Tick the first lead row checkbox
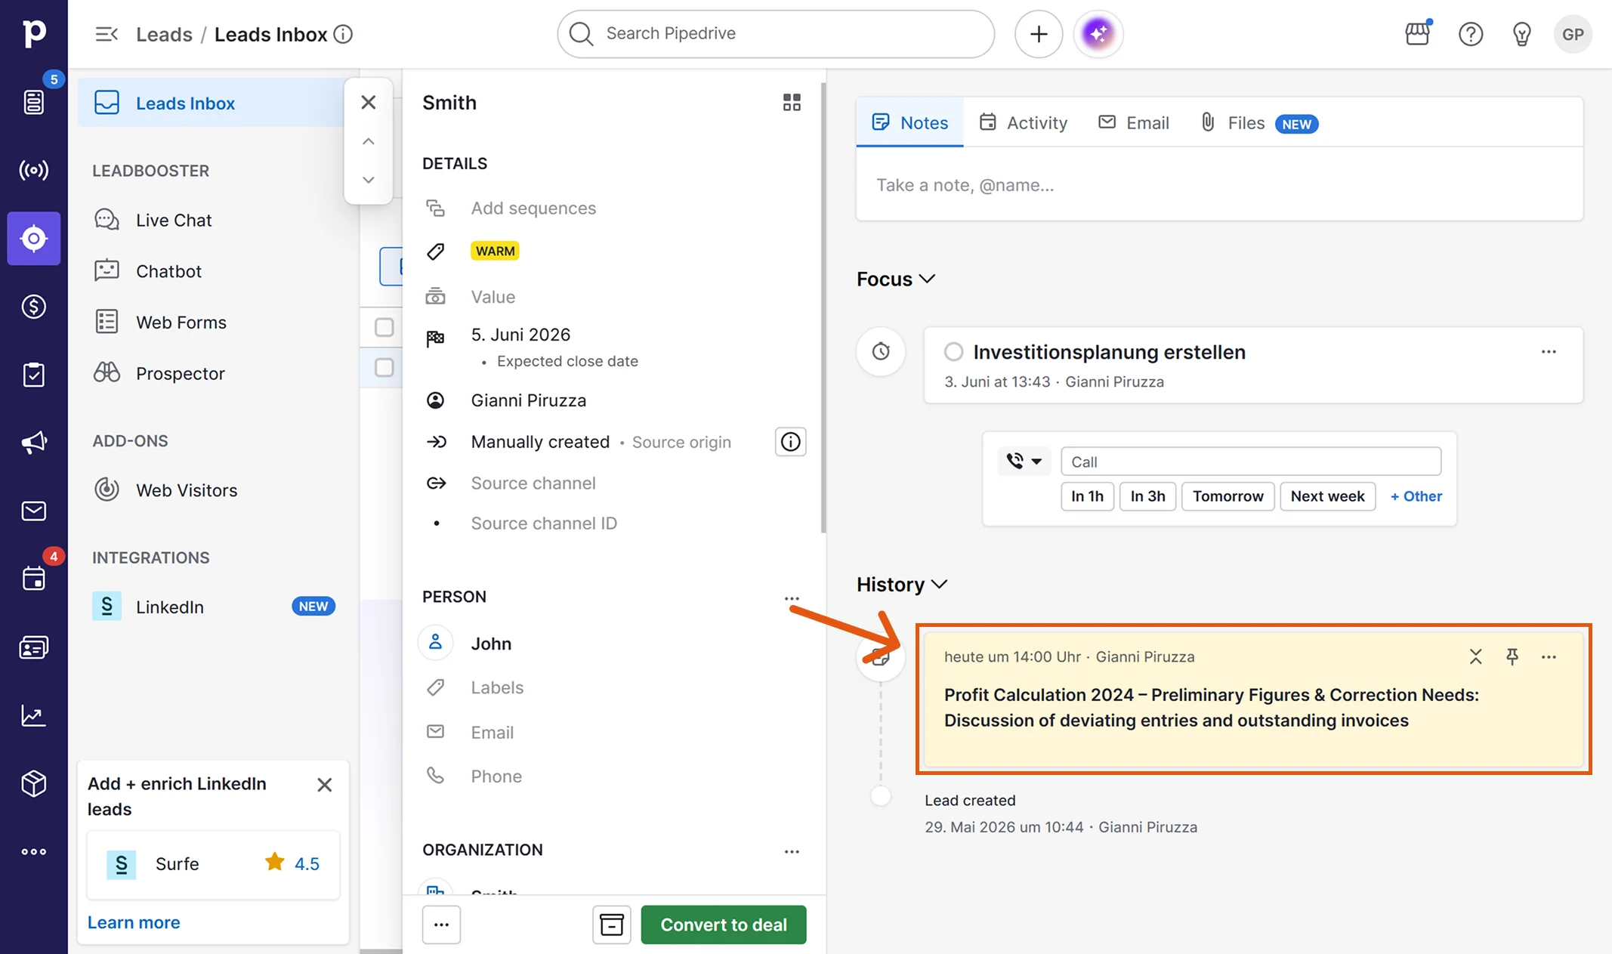 [384, 327]
